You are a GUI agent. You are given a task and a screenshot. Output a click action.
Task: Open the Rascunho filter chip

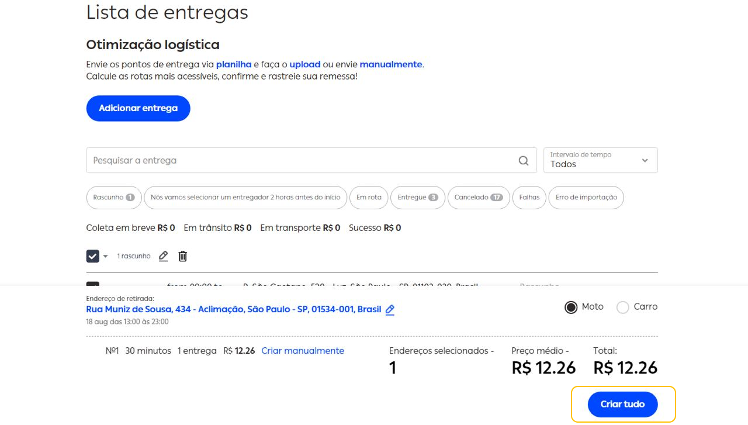pos(113,198)
